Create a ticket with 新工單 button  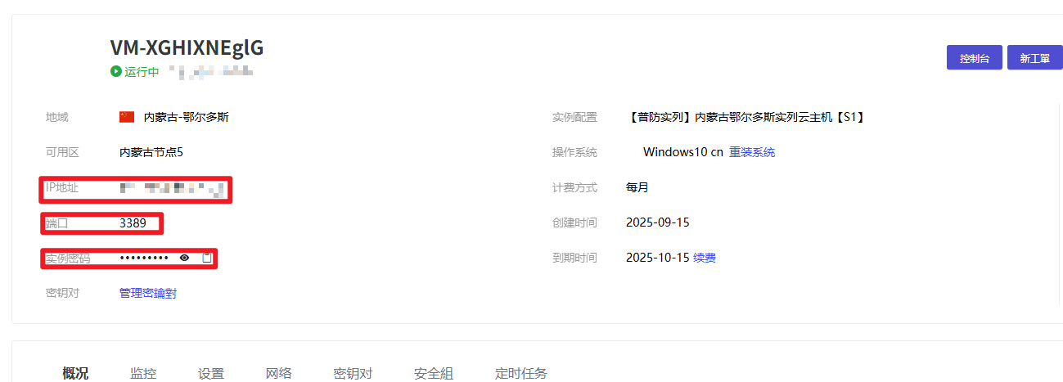coord(1034,58)
